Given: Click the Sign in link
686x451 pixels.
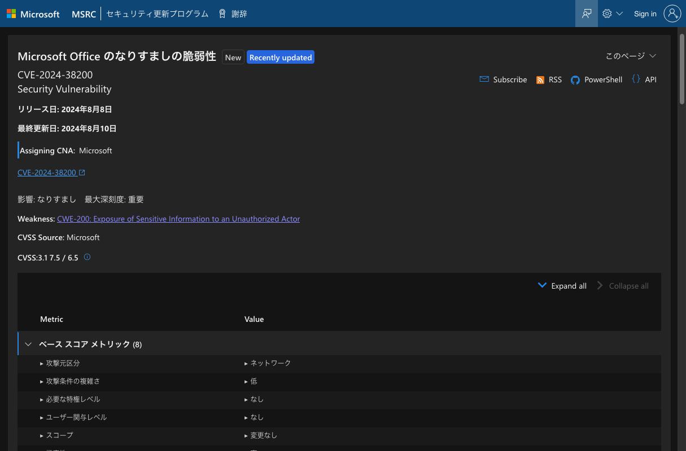Looking at the screenshot, I should click(x=645, y=14).
